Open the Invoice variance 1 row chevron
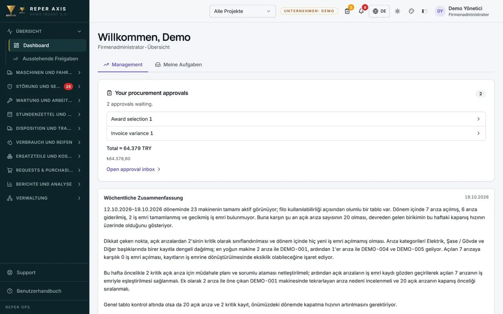 pyautogui.click(x=478, y=133)
